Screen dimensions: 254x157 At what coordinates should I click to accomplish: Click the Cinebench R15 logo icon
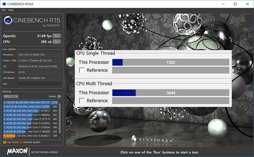coord(8,20)
